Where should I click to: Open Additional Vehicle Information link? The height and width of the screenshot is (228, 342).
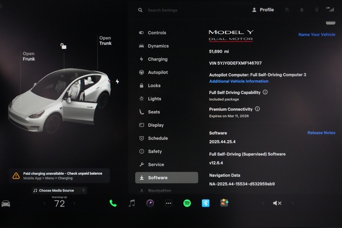click(239, 81)
